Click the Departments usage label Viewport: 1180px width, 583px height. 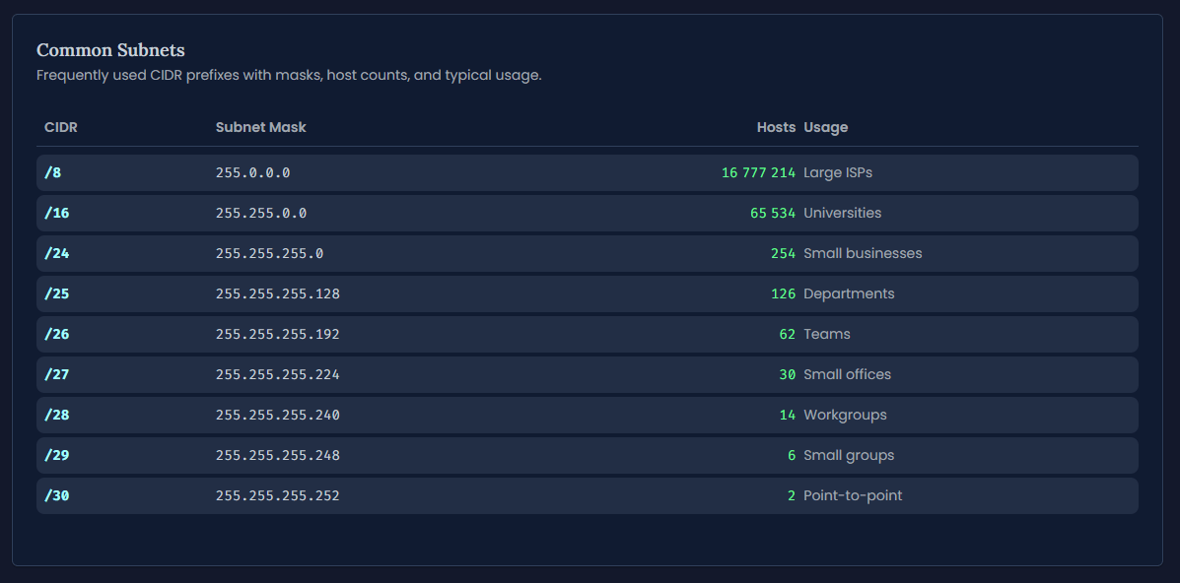(849, 293)
